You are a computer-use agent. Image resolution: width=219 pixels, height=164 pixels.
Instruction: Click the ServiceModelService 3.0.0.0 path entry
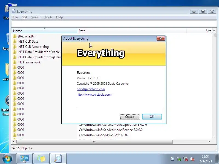point(111,130)
